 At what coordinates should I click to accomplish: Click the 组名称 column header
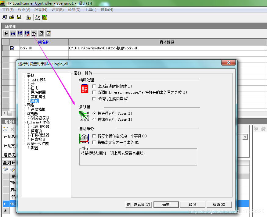click(x=44, y=42)
